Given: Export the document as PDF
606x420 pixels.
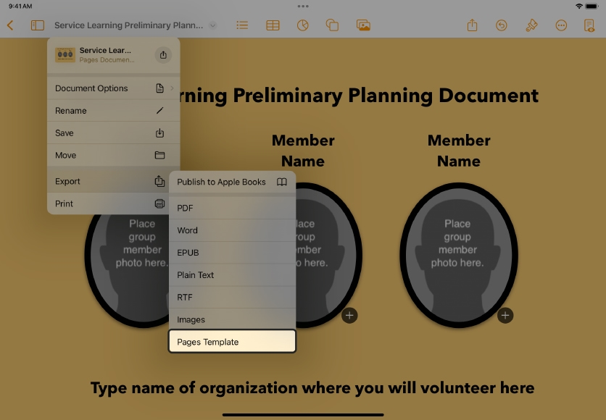Looking at the screenshot, I should pyautogui.click(x=232, y=208).
